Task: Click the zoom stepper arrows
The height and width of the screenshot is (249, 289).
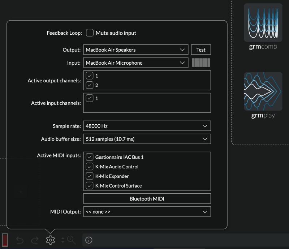Action: tap(62, 240)
